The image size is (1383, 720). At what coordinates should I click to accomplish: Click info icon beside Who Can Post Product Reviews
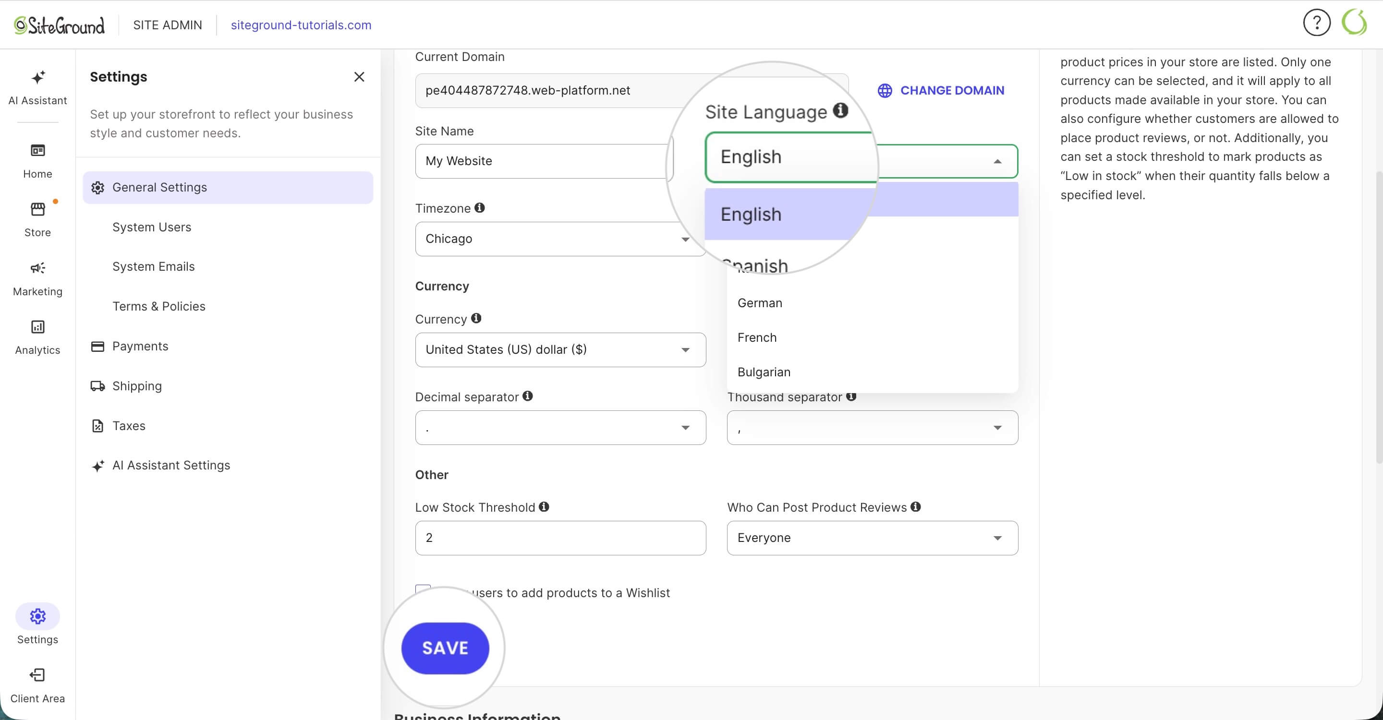click(x=916, y=506)
